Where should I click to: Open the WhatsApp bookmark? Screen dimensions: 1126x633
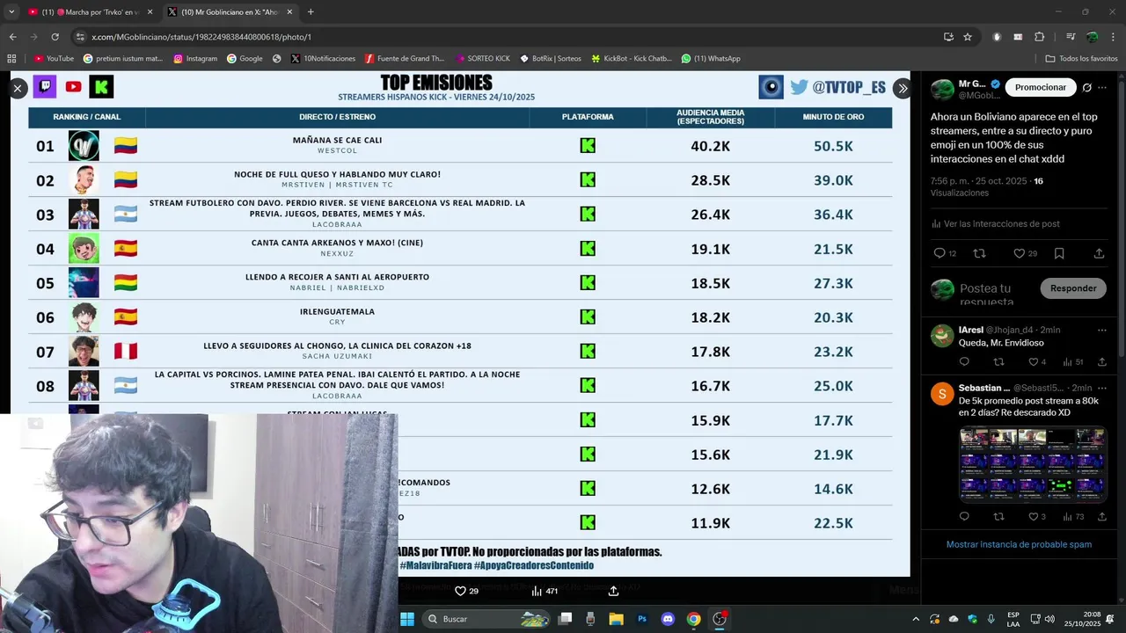click(711, 59)
